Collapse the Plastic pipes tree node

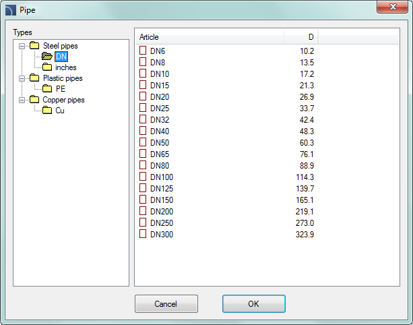22,78
